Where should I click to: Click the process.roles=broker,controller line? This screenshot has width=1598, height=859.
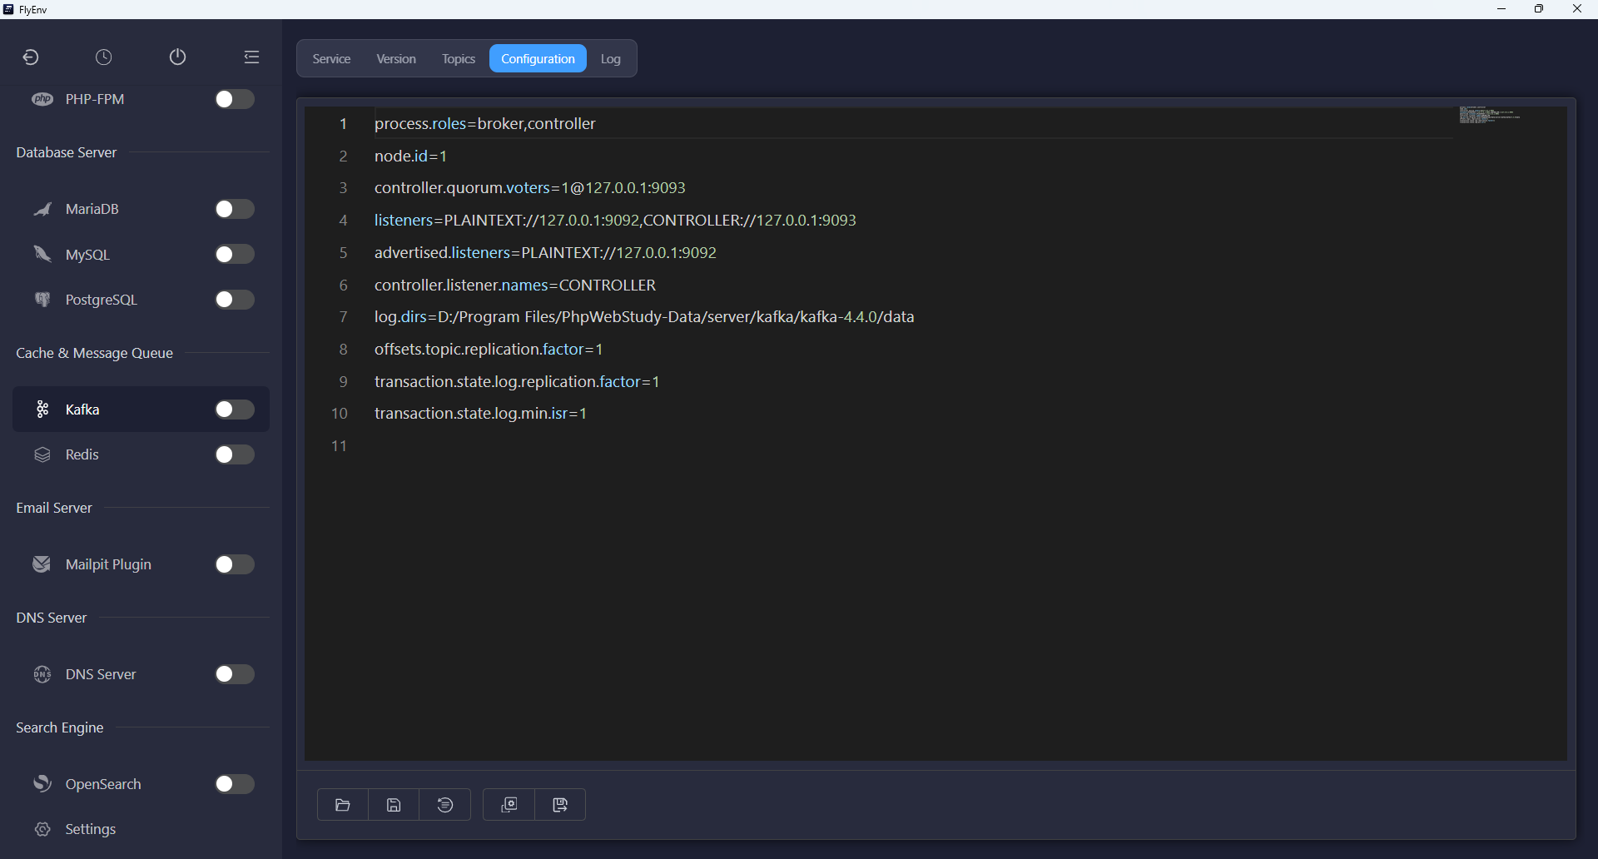click(485, 124)
